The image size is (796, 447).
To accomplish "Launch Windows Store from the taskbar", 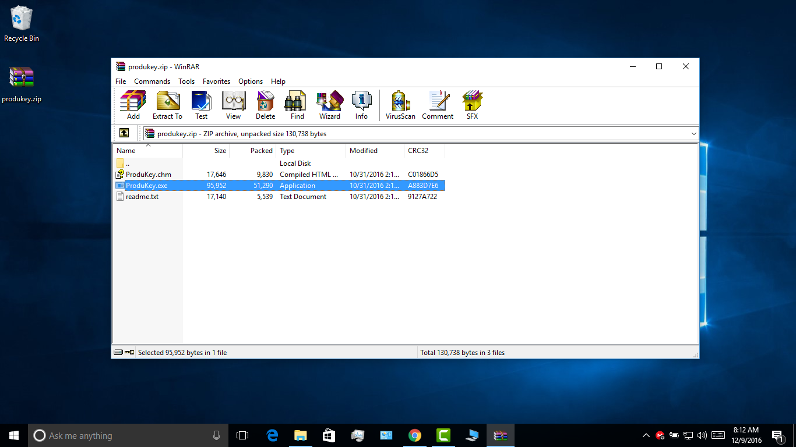I will click(x=329, y=435).
